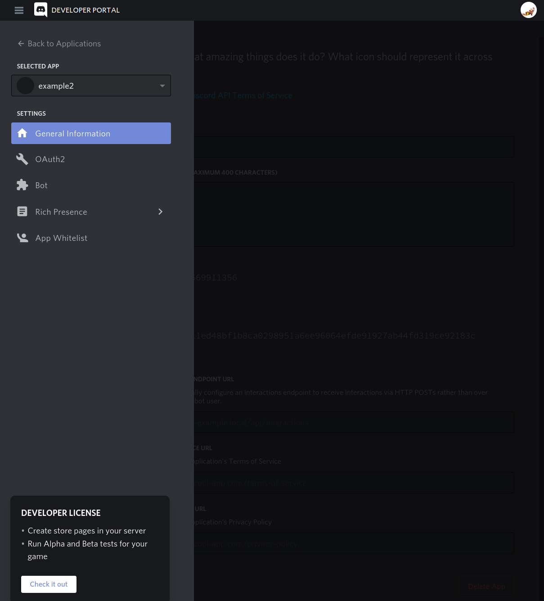Click the interactions endpoint URL field

click(x=354, y=422)
